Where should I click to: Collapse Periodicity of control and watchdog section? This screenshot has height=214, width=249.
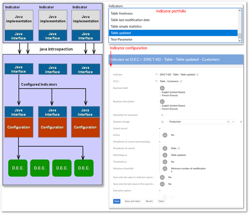(x=160, y=142)
